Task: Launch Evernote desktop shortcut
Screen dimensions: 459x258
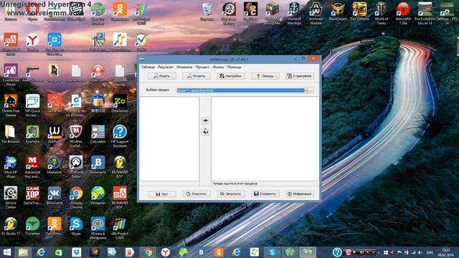Action: (32, 134)
